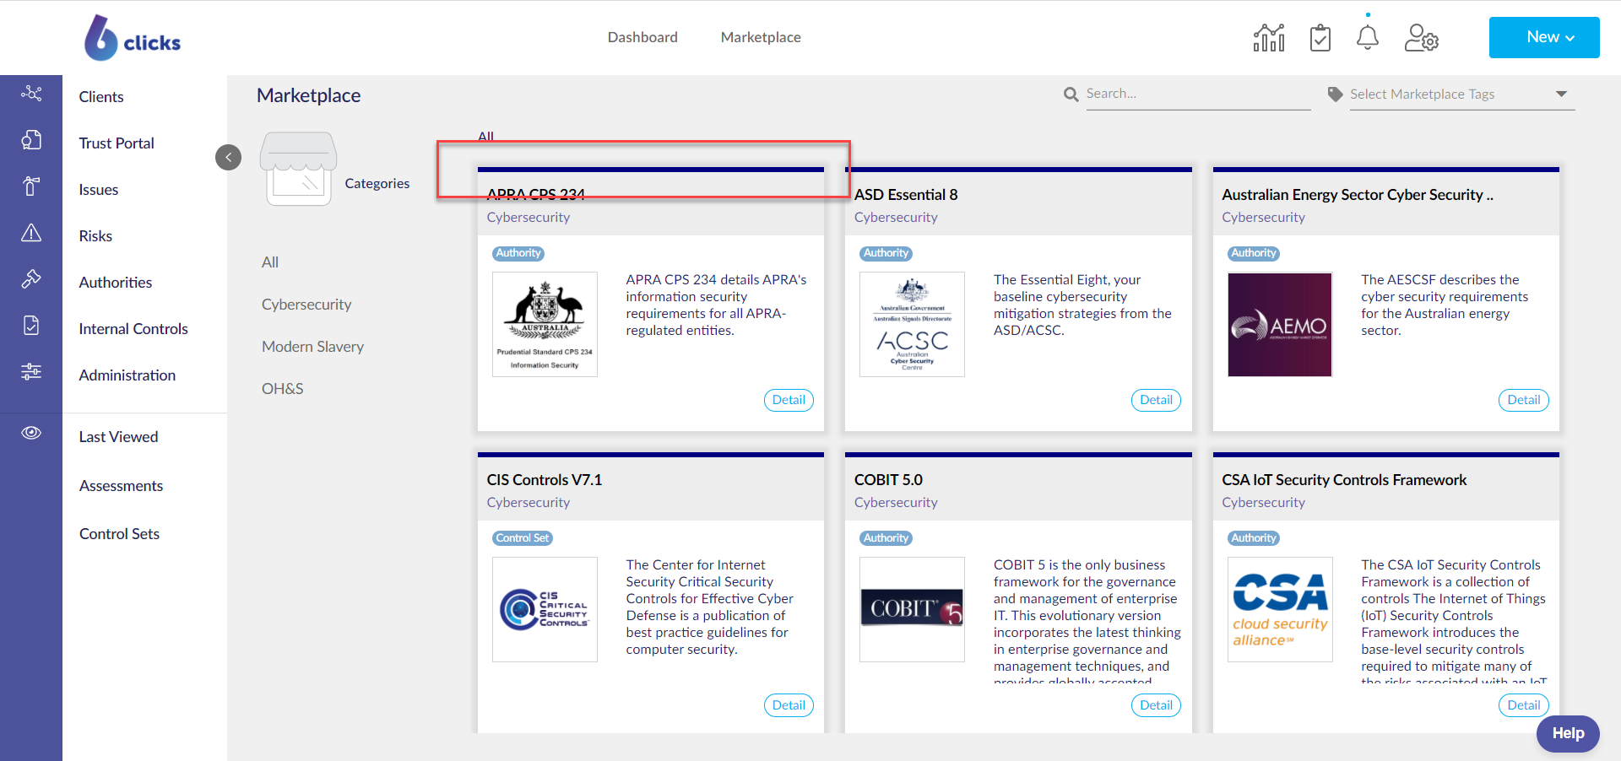Click the Authority badge on ASD Essential 8 card
This screenshot has height=761, width=1621.
[x=886, y=253]
